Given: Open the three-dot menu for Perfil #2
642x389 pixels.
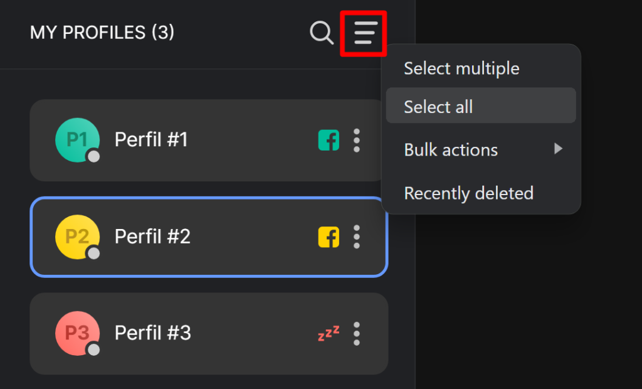Looking at the screenshot, I should [357, 237].
